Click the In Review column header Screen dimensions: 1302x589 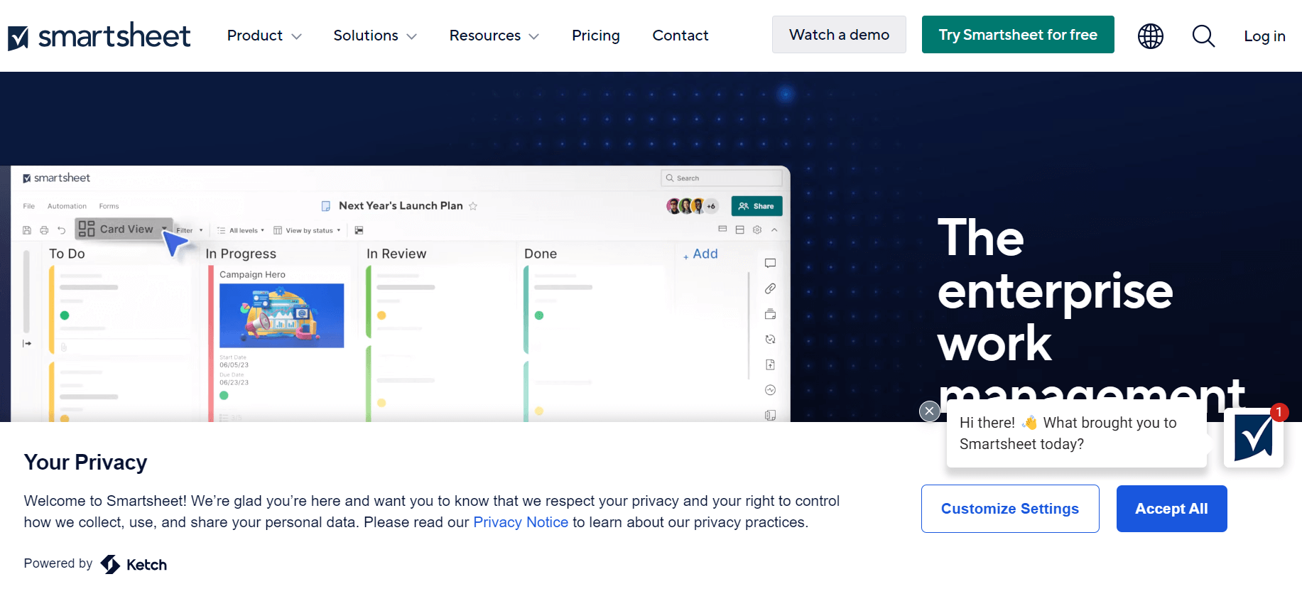[x=396, y=254]
